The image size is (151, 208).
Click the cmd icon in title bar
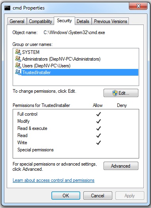7,8
